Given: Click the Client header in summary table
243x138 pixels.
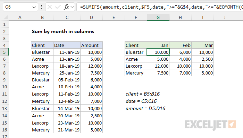Looking at the screenshot, I should pyautogui.click(x=136, y=45).
